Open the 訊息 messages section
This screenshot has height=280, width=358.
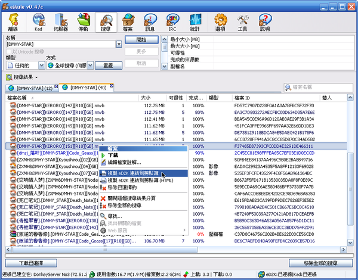click(150, 22)
